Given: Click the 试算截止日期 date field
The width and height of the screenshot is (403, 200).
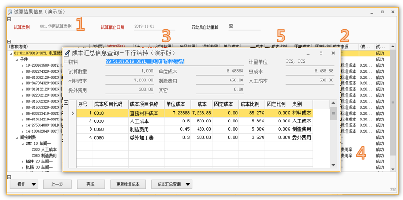Looking at the screenshot, I should (154, 27).
